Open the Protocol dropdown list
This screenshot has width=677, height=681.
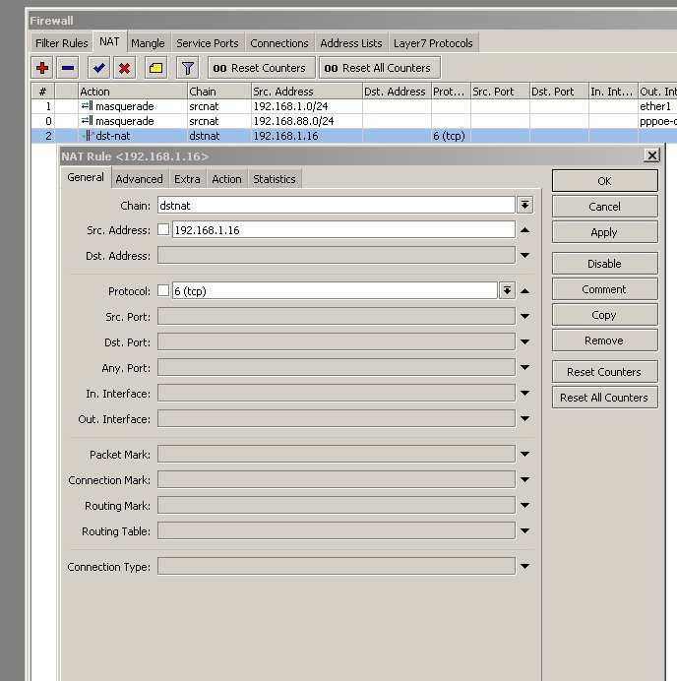[507, 290]
